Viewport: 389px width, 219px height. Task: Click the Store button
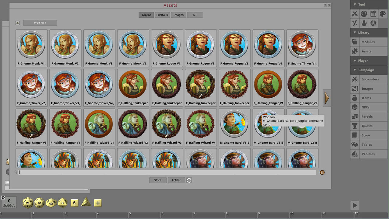tap(158, 180)
